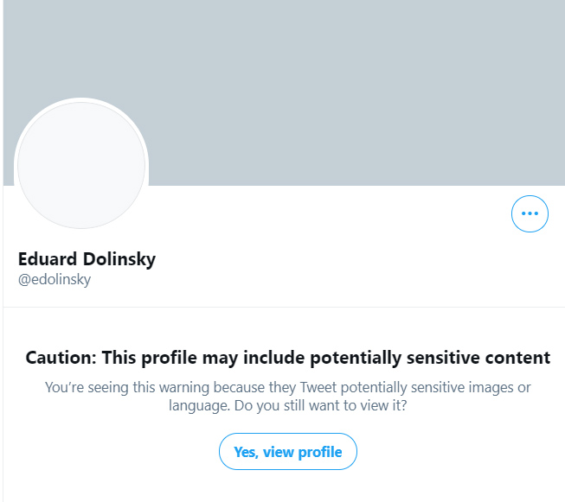Open the avatar image of Eduard Dolinsky
Viewport: 565px width, 502px height.
(x=82, y=164)
